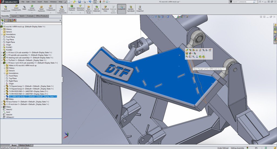Create an Exploded View
Screen dimensions: 277x149
coord(105,8)
